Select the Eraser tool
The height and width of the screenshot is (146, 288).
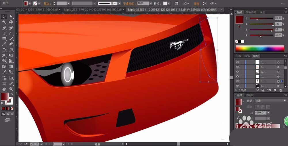(11, 44)
